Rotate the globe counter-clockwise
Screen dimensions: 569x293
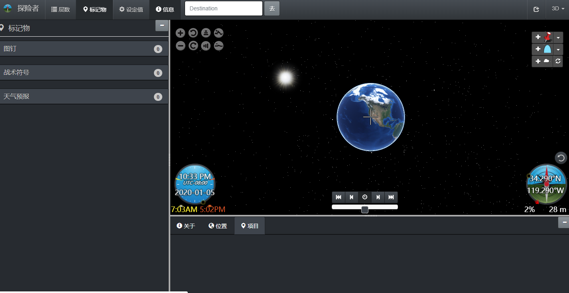tap(193, 33)
